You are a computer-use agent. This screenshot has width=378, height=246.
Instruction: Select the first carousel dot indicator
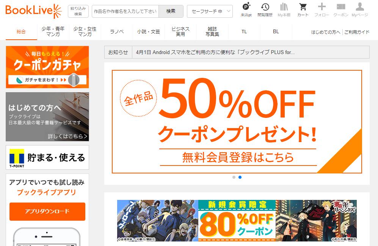(x=234, y=177)
